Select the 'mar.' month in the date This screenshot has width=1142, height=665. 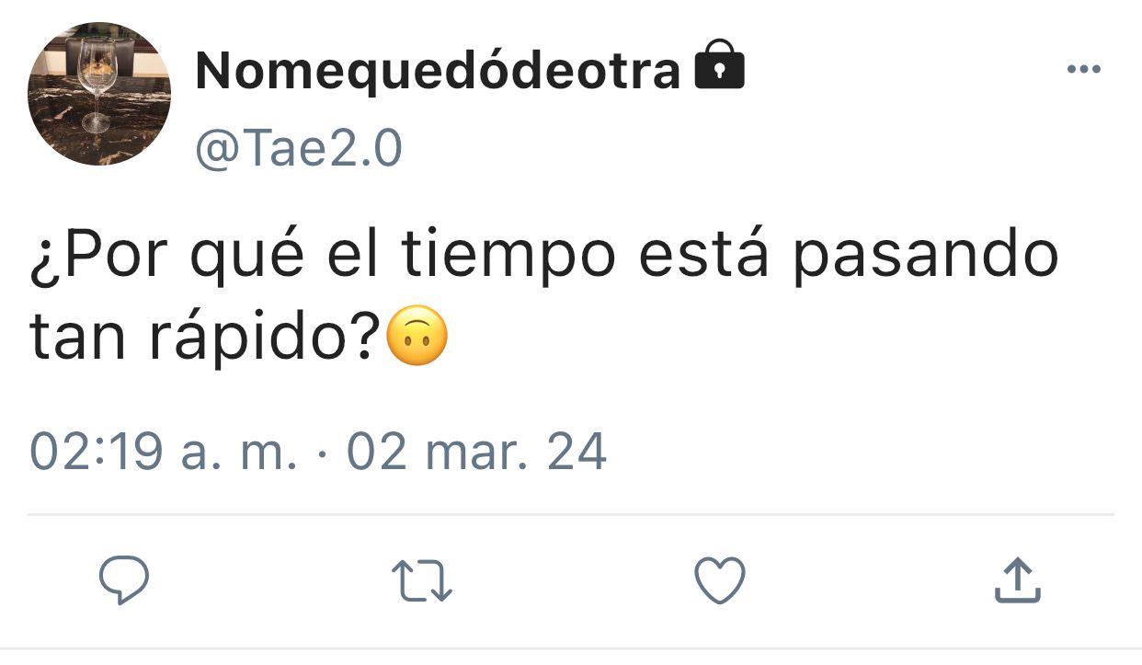pyautogui.click(x=477, y=453)
